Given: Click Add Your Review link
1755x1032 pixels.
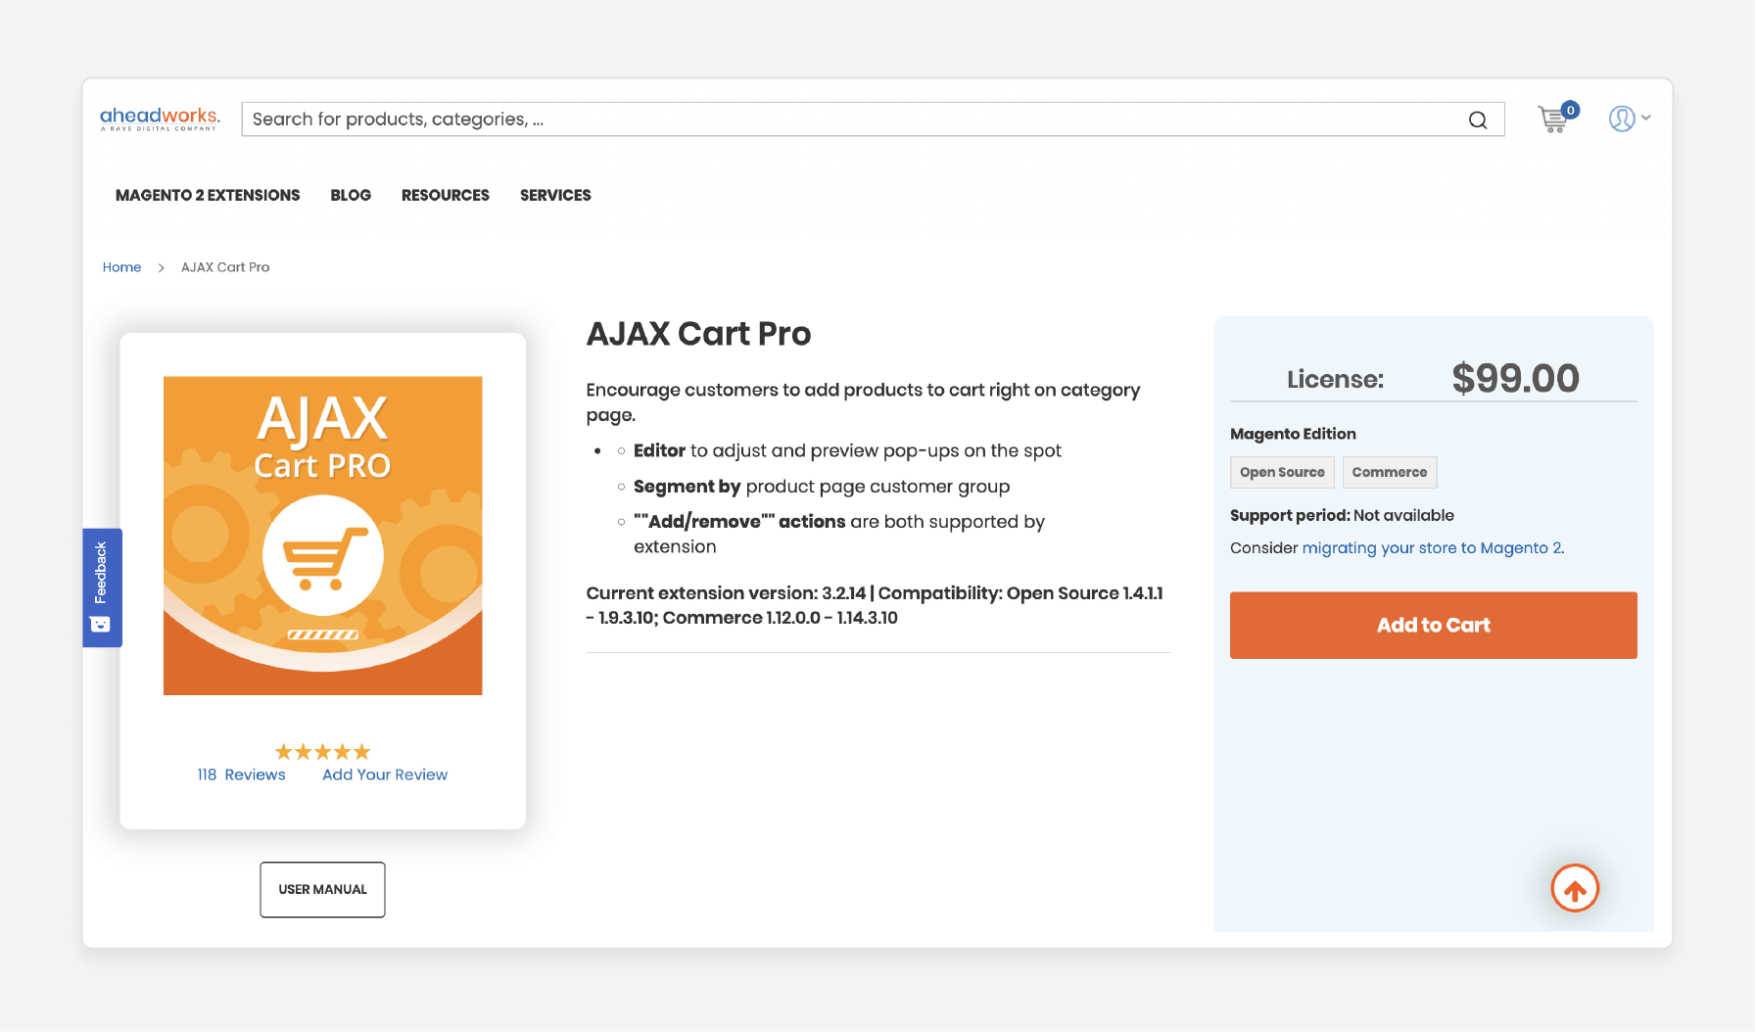Looking at the screenshot, I should (x=385, y=774).
